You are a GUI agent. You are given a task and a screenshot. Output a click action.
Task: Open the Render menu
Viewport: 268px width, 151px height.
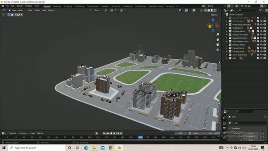[20, 6]
